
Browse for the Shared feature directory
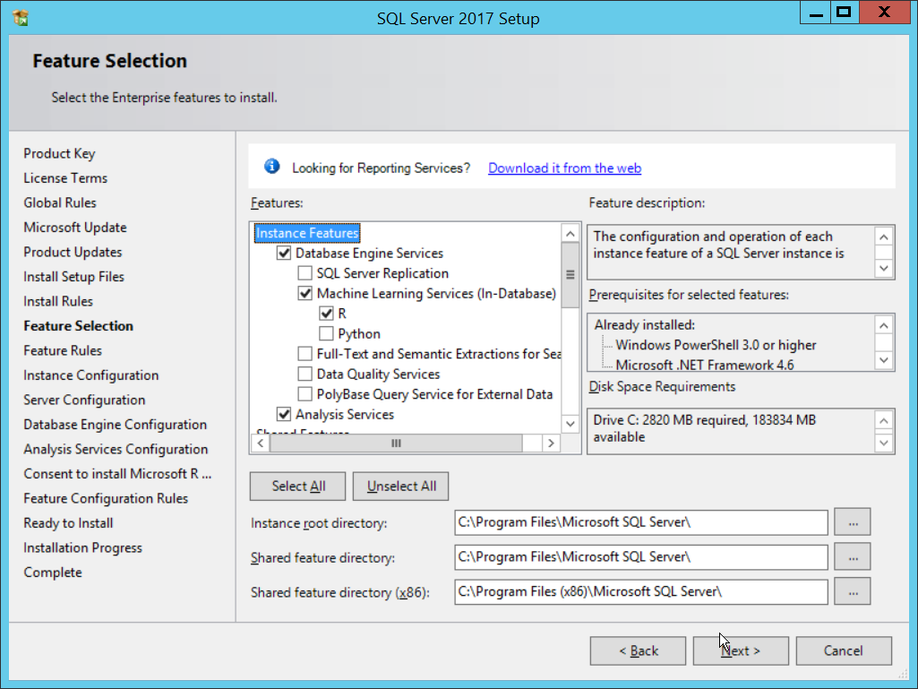pyautogui.click(x=852, y=556)
